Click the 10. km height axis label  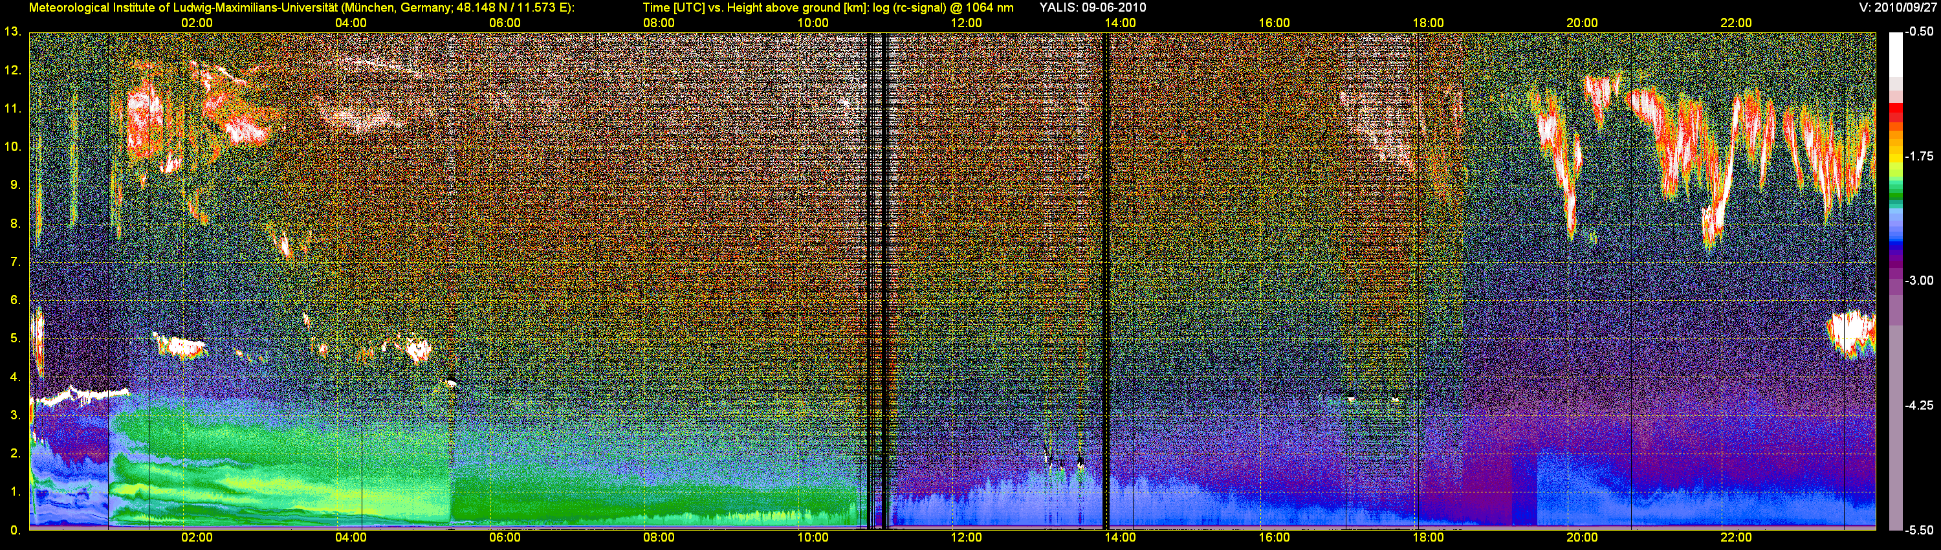coord(12,147)
